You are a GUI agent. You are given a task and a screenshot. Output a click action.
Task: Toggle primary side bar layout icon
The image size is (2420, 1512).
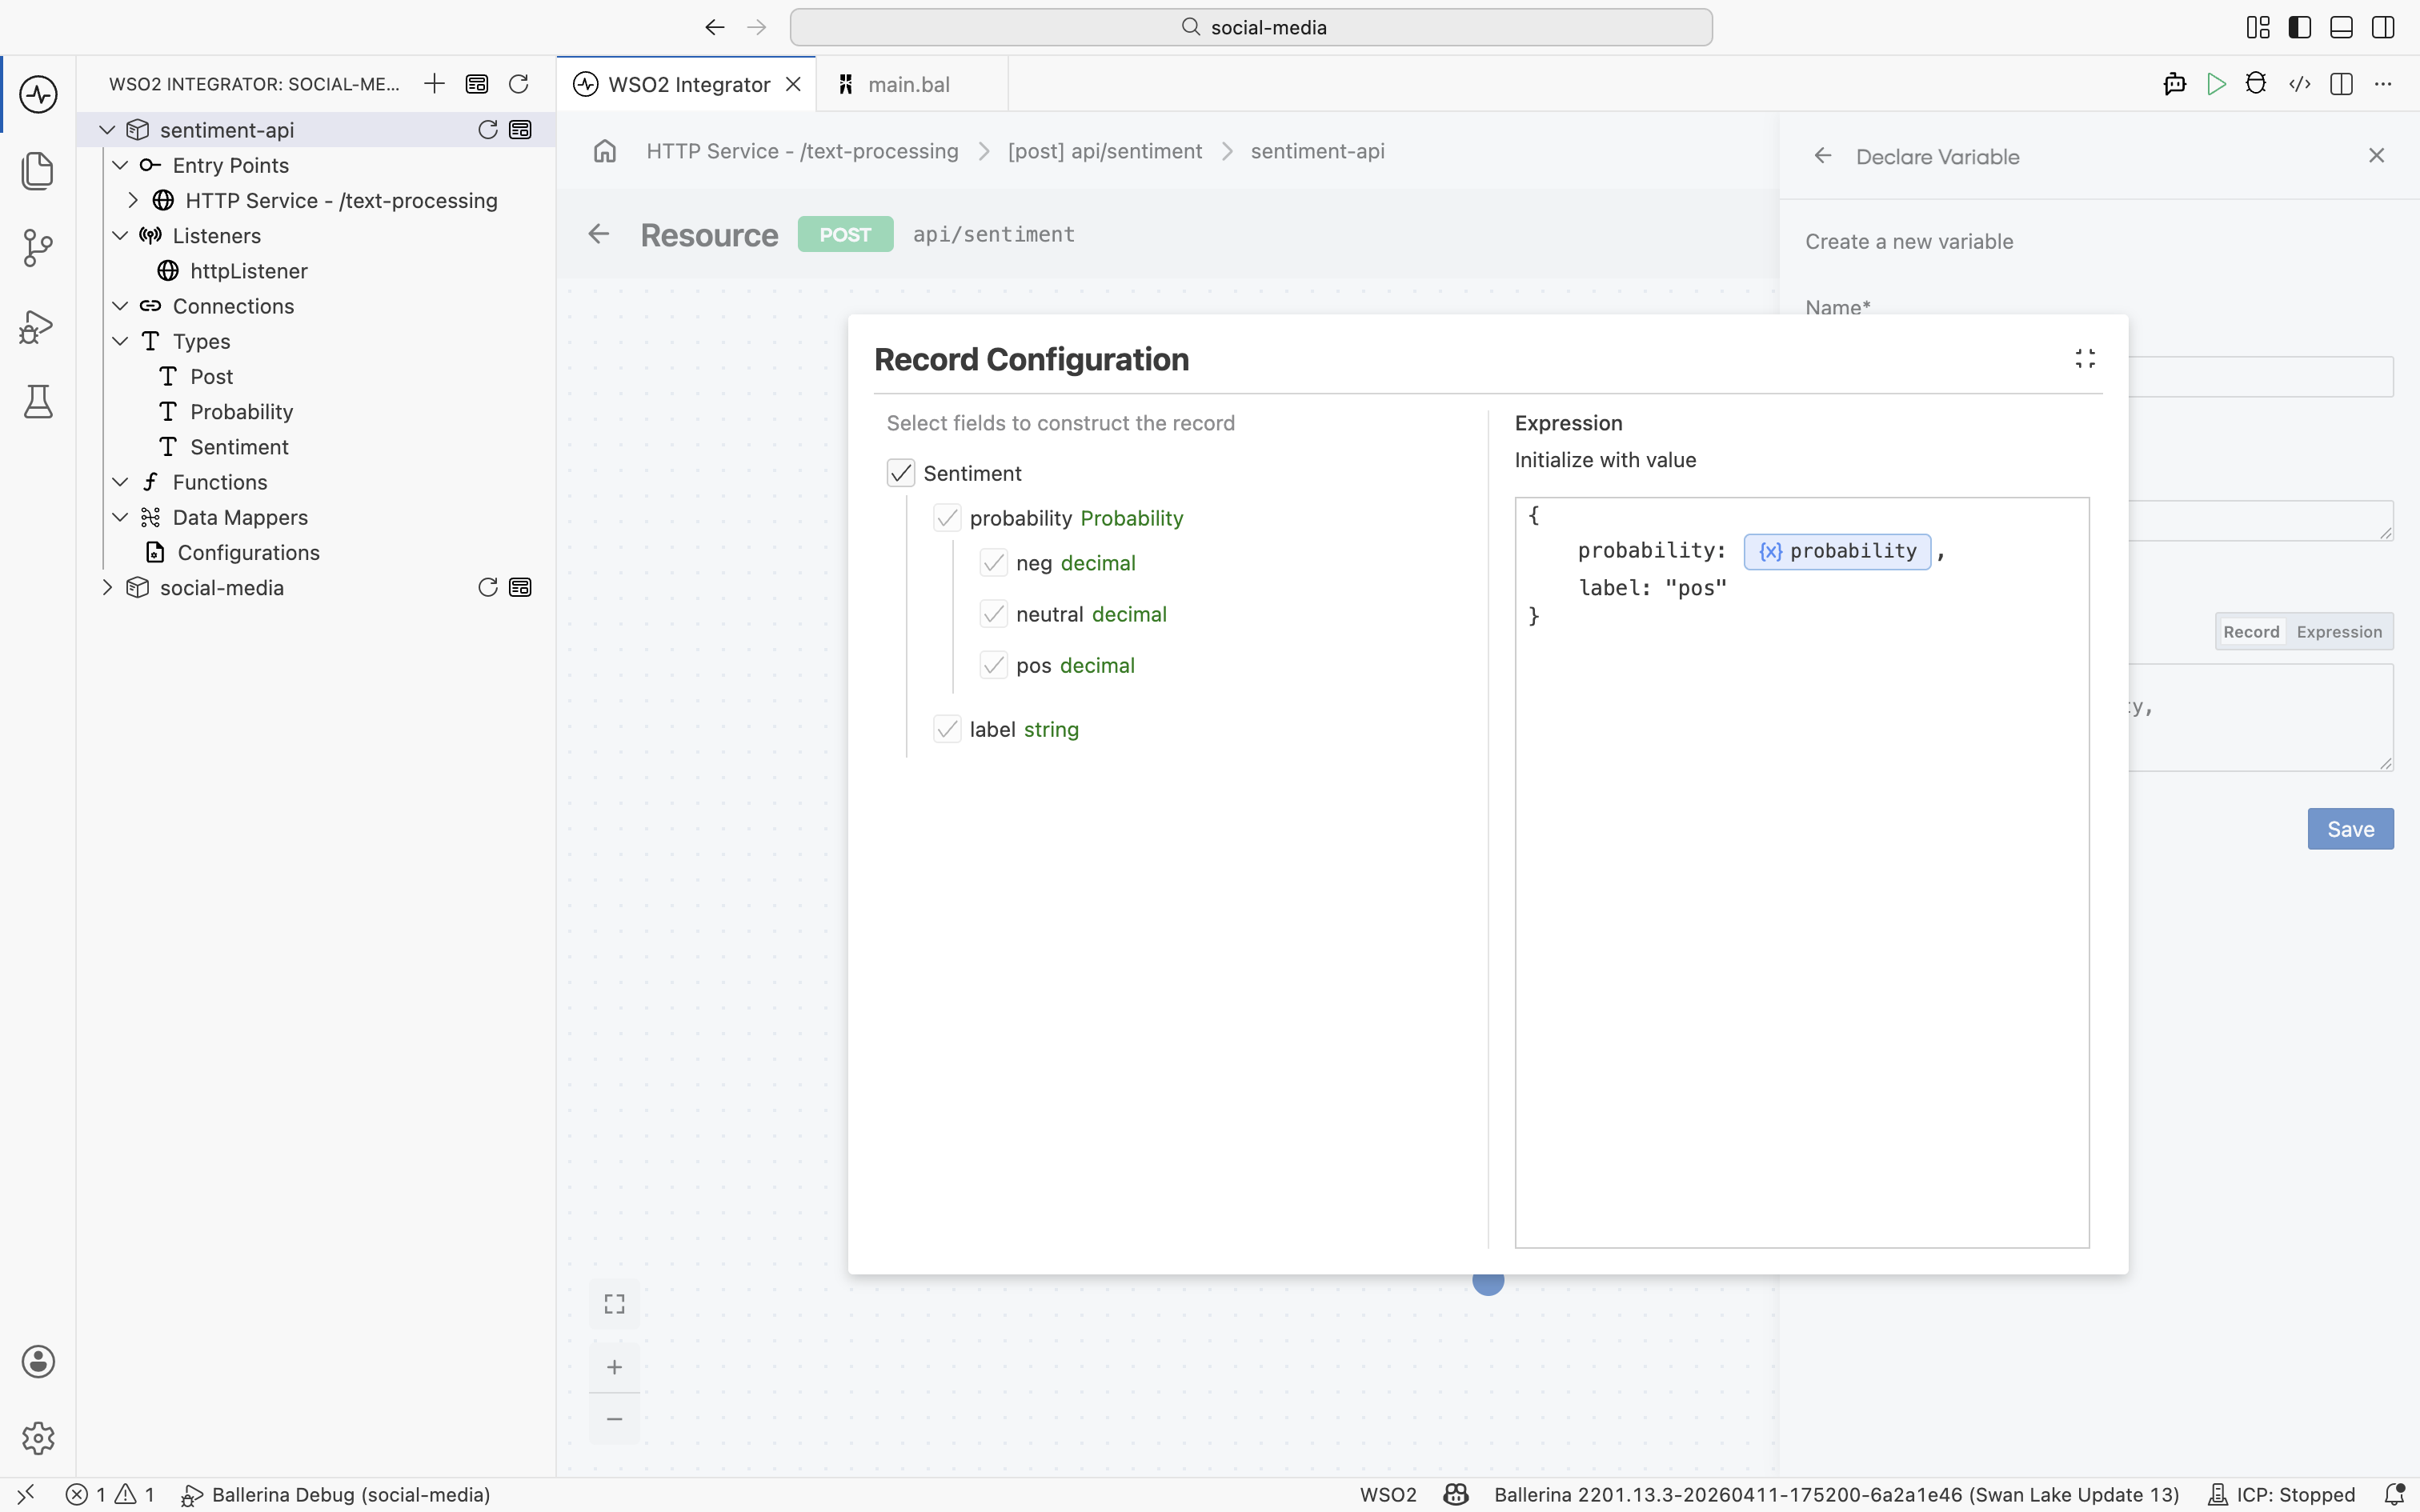click(2300, 27)
